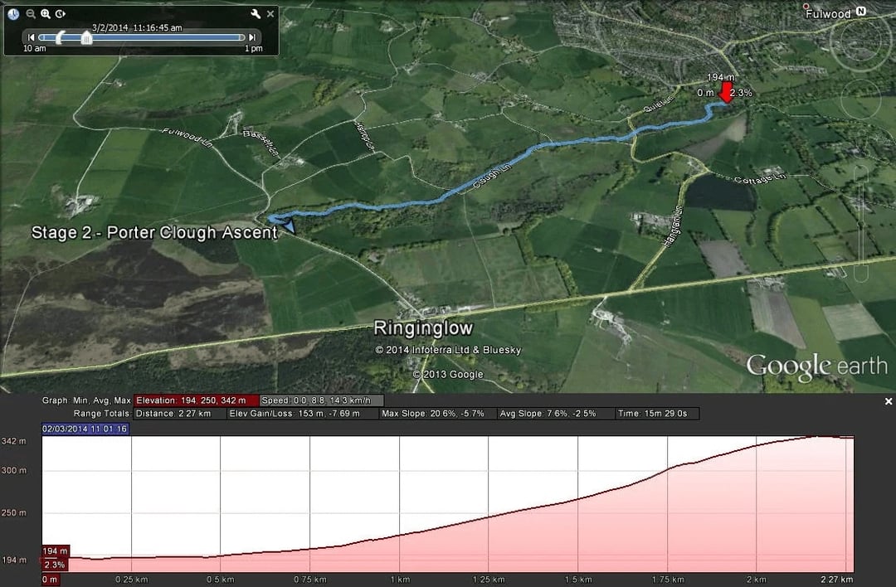Step back with the previous-frame button
Viewport: 896px width, 587px height.
(x=32, y=37)
